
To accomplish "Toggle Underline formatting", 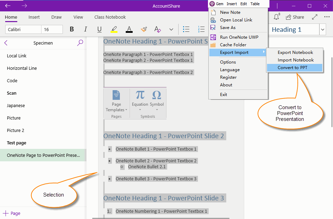I will pos(99,29).
